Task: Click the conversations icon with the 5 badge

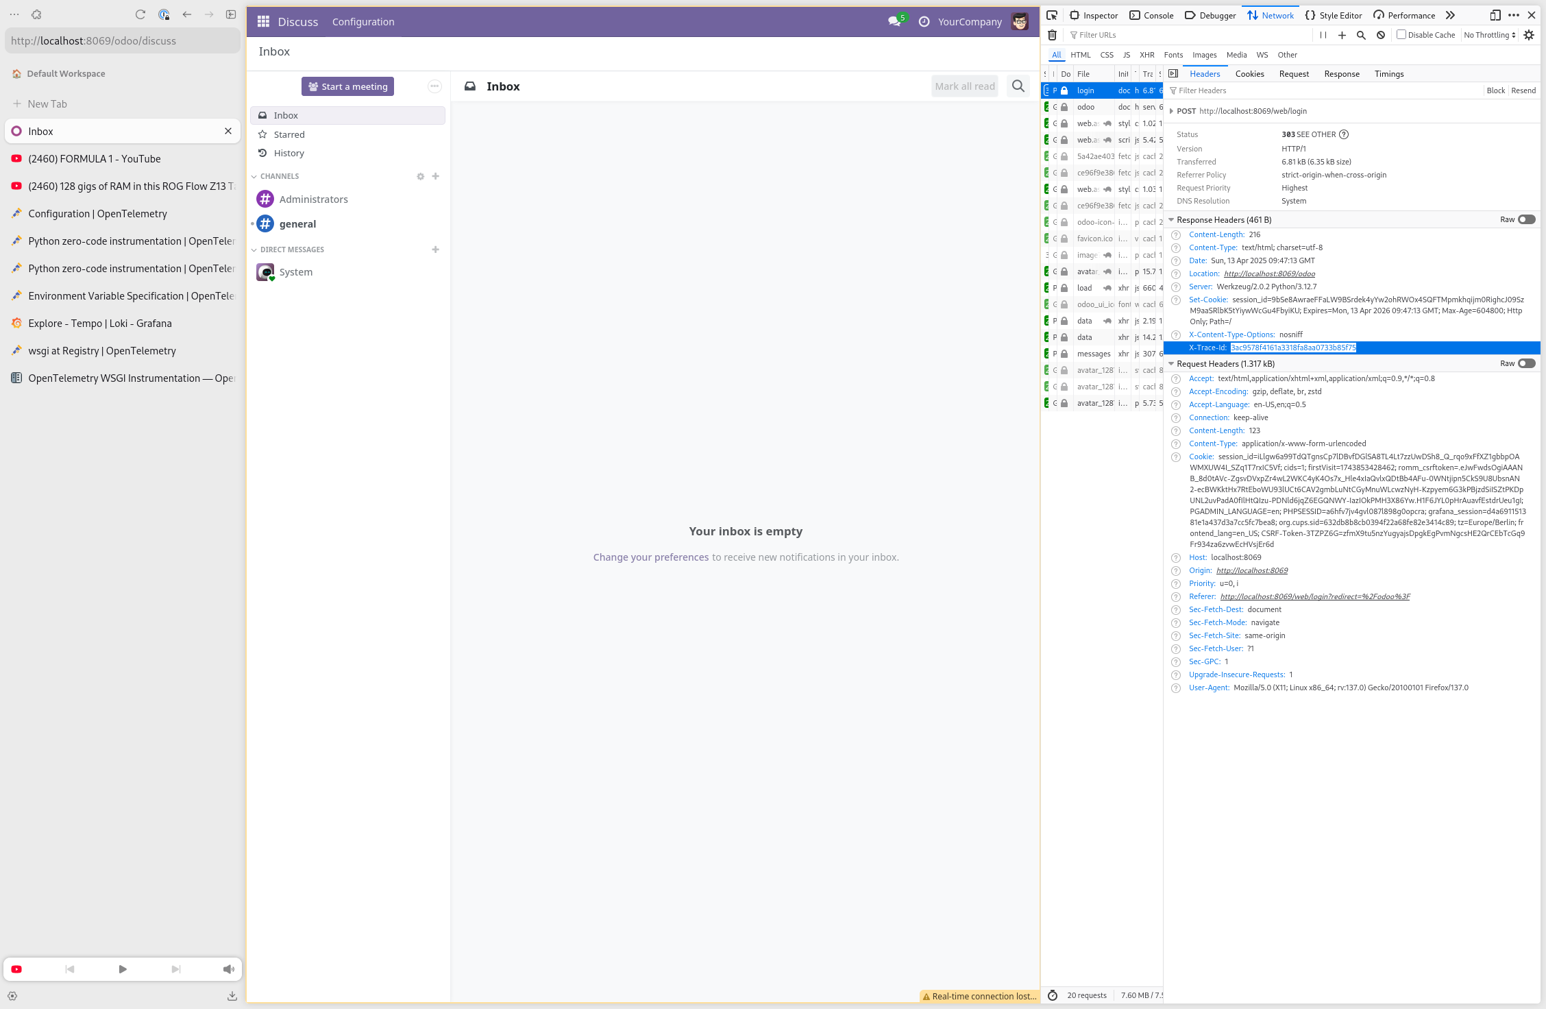Action: pyautogui.click(x=895, y=22)
